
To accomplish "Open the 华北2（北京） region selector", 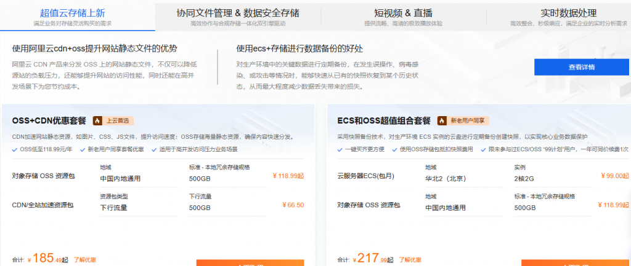I will 463,175.
